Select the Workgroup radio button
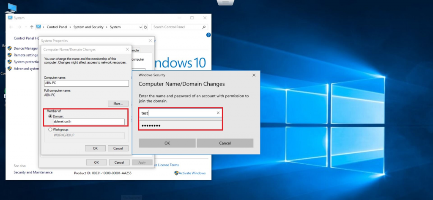This screenshot has height=200, width=433. point(50,130)
